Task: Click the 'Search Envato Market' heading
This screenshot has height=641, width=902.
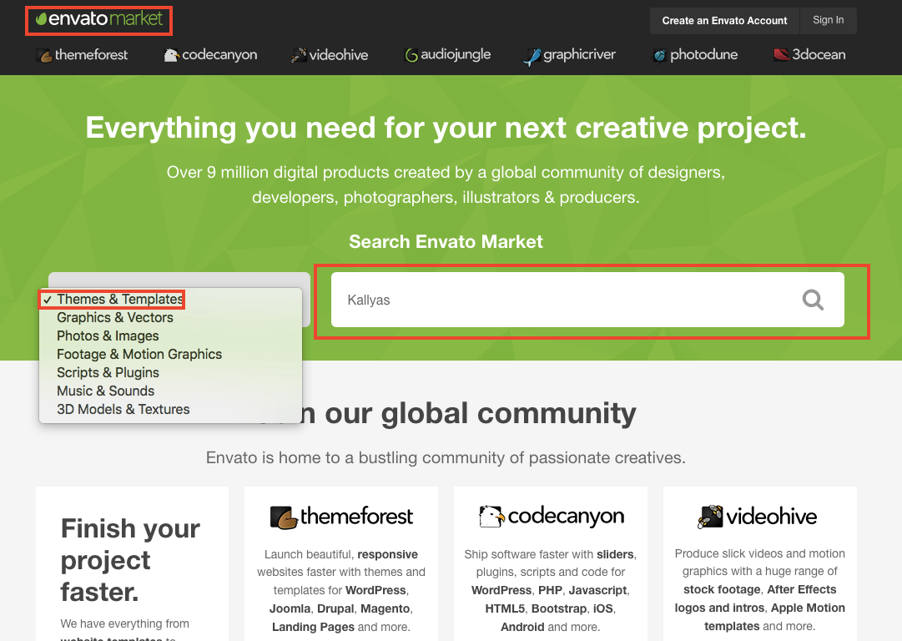Action: point(446,242)
